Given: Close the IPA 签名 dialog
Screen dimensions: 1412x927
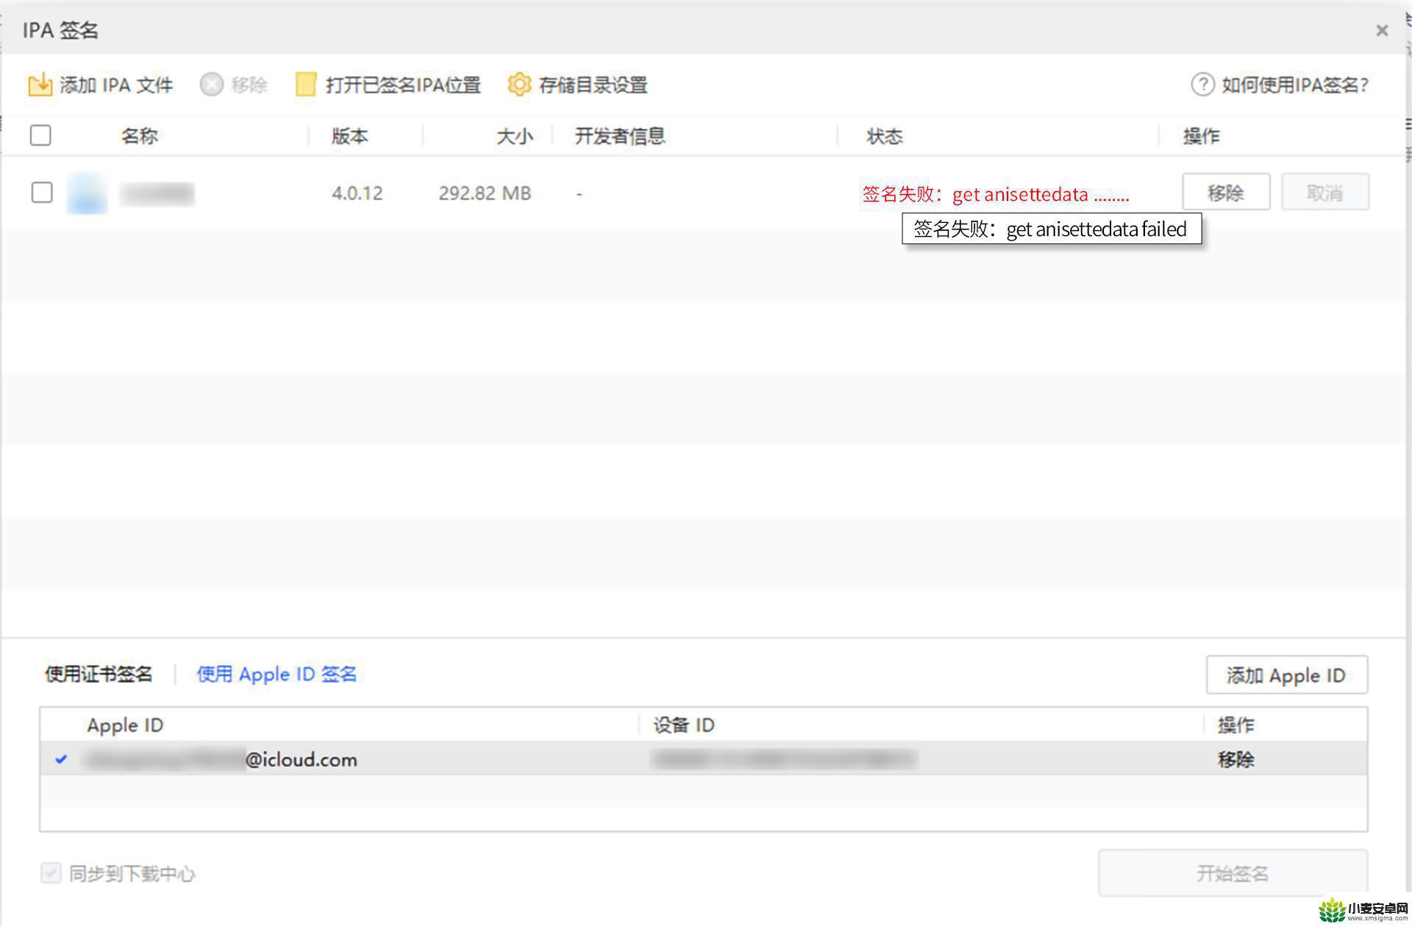Looking at the screenshot, I should (1382, 30).
